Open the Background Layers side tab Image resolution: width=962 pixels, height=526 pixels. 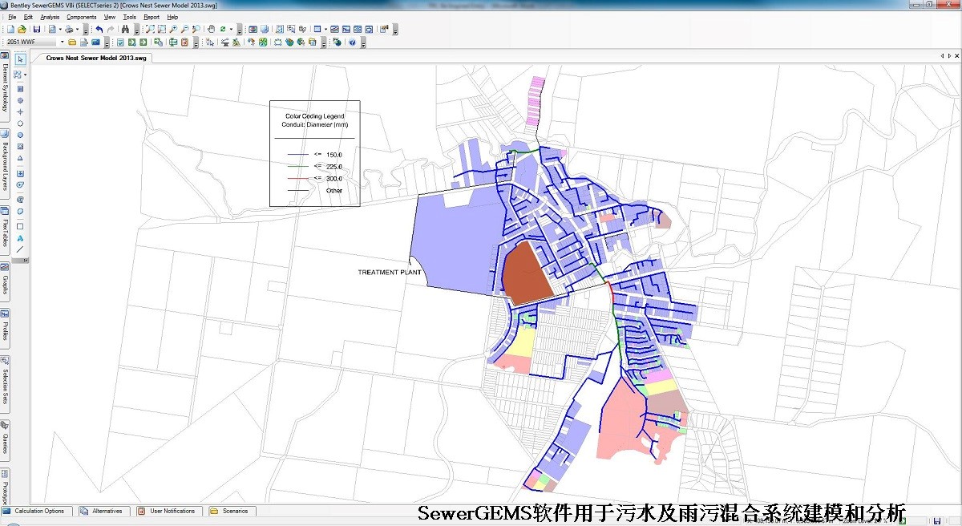pyautogui.click(x=4, y=163)
